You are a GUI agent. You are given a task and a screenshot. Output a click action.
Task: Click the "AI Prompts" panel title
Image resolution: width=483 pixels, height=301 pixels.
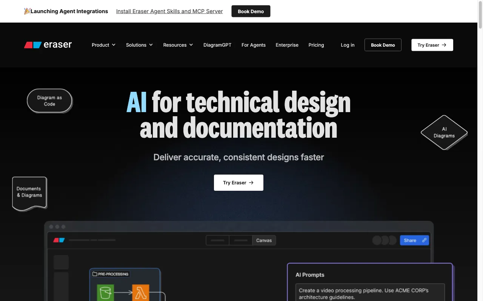click(310, 275)
